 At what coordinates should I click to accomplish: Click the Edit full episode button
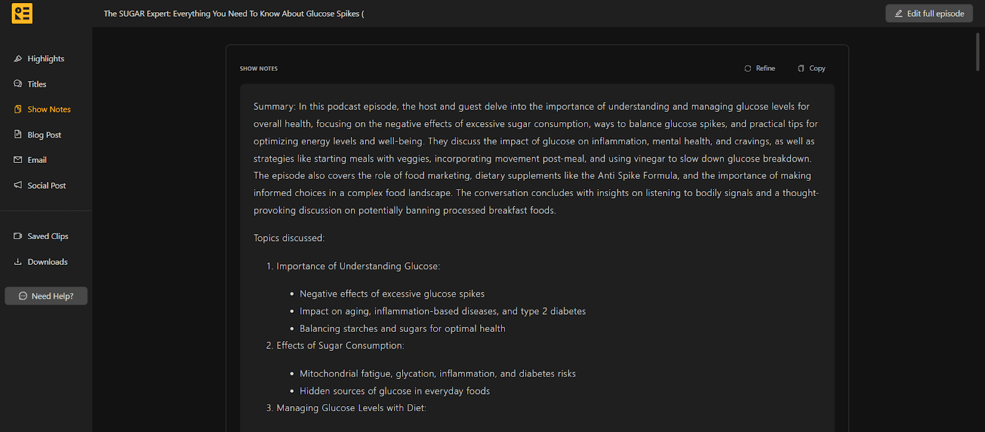929,13
